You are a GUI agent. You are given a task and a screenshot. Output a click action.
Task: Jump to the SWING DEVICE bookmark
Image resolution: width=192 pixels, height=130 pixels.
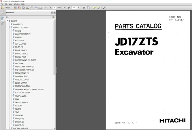click(x=21, y=54)
